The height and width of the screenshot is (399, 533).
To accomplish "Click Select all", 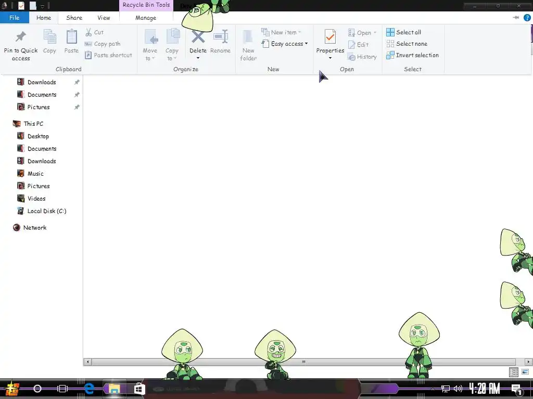I will [x=404, y=32].
